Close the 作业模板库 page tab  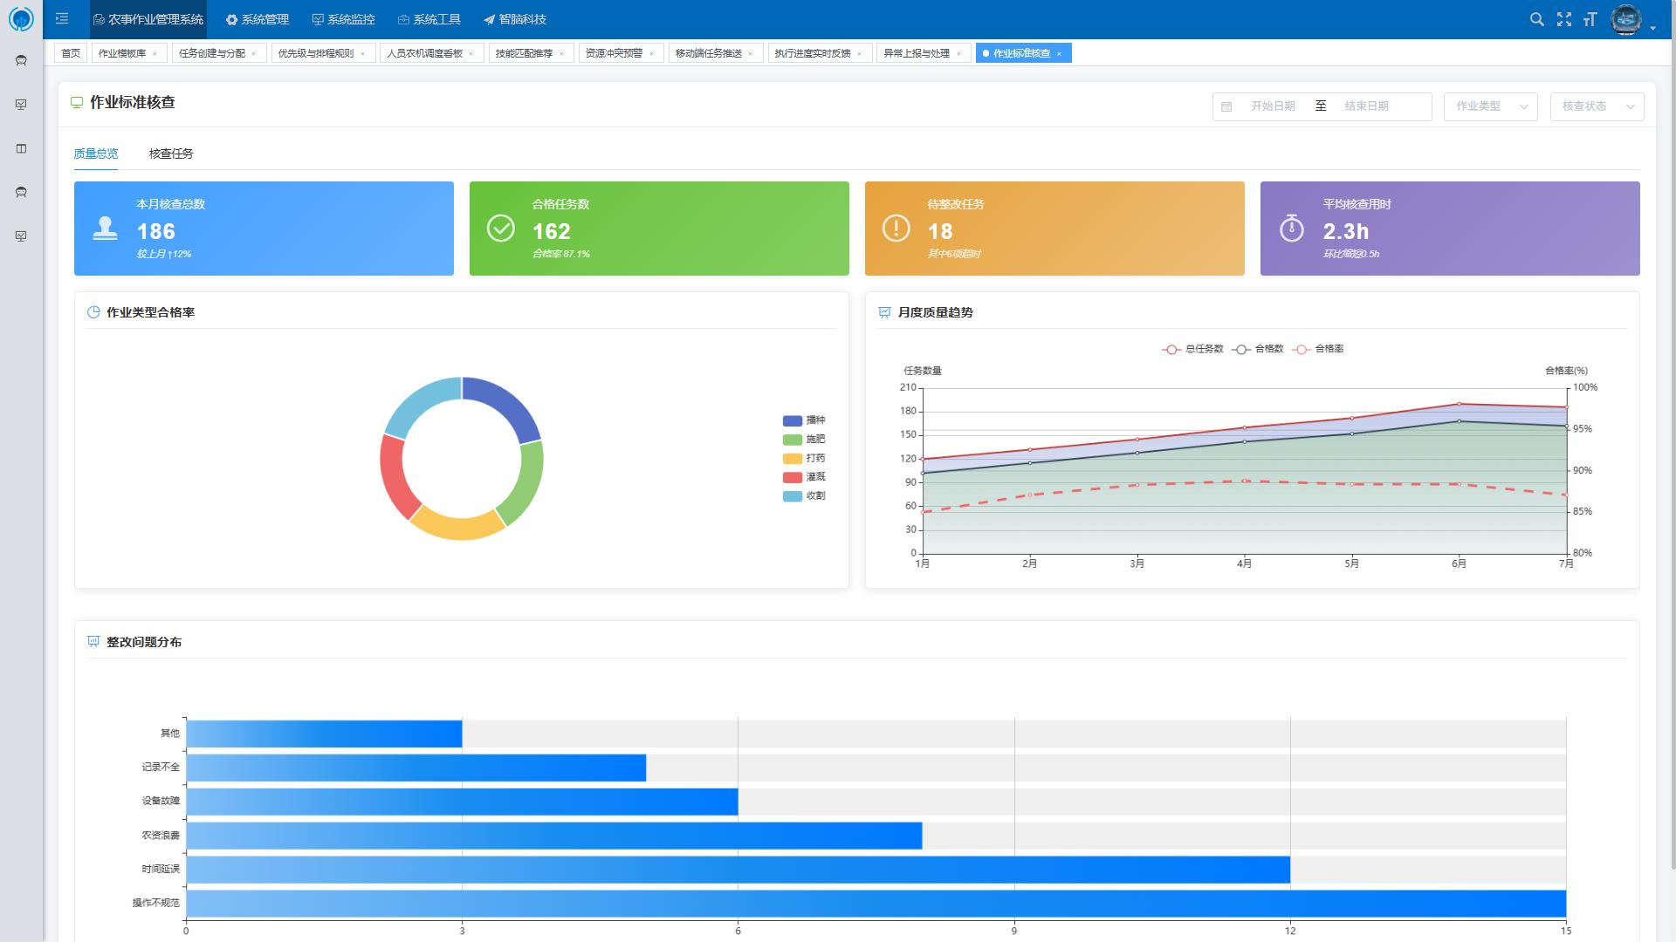pyautogui.click(x=155, y=54)
